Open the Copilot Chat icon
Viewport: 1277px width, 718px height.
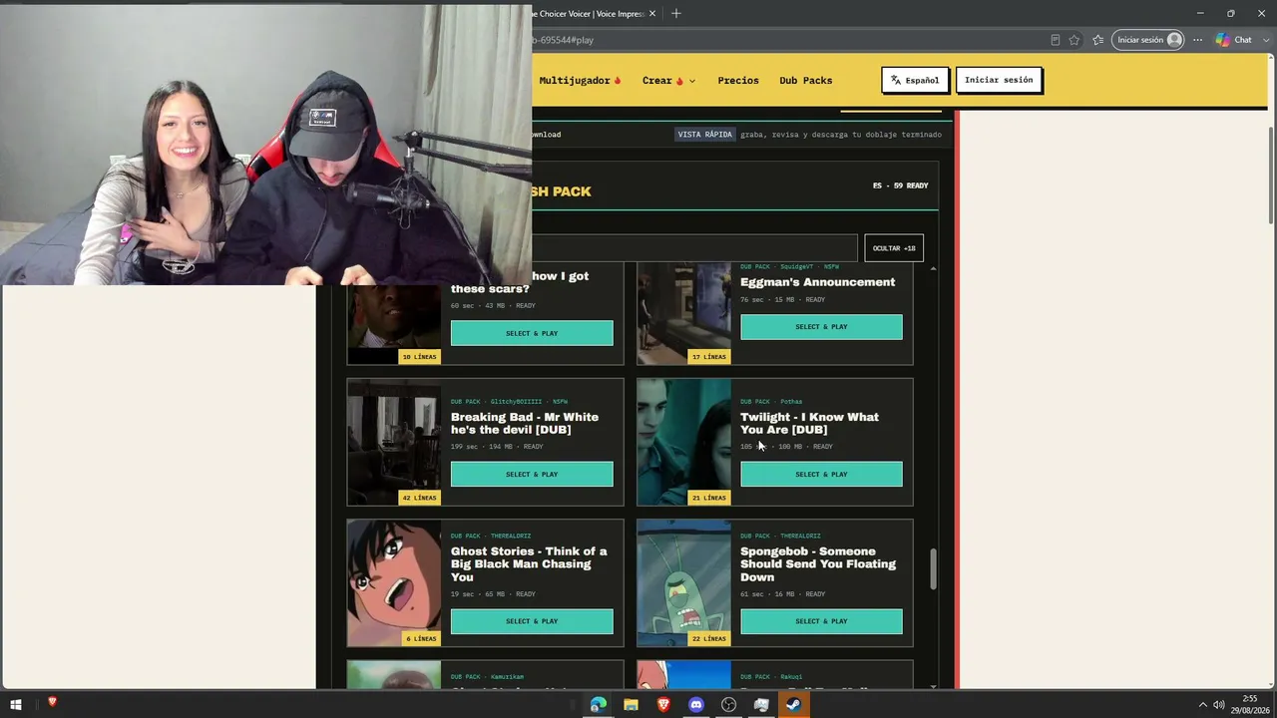[1234, 40]
